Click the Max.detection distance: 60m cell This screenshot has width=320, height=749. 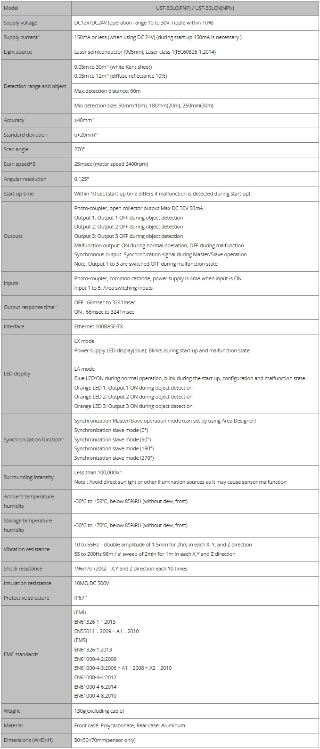pyautogui.click(x=107, y=90)
